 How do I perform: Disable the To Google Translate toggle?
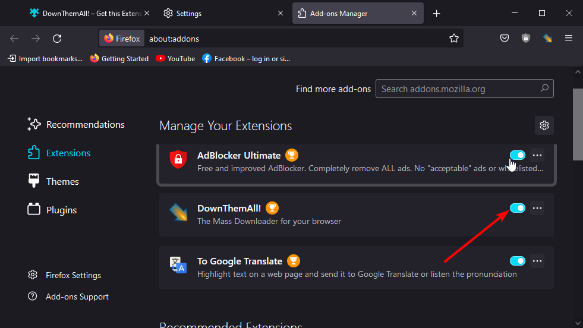coord(517,261)
